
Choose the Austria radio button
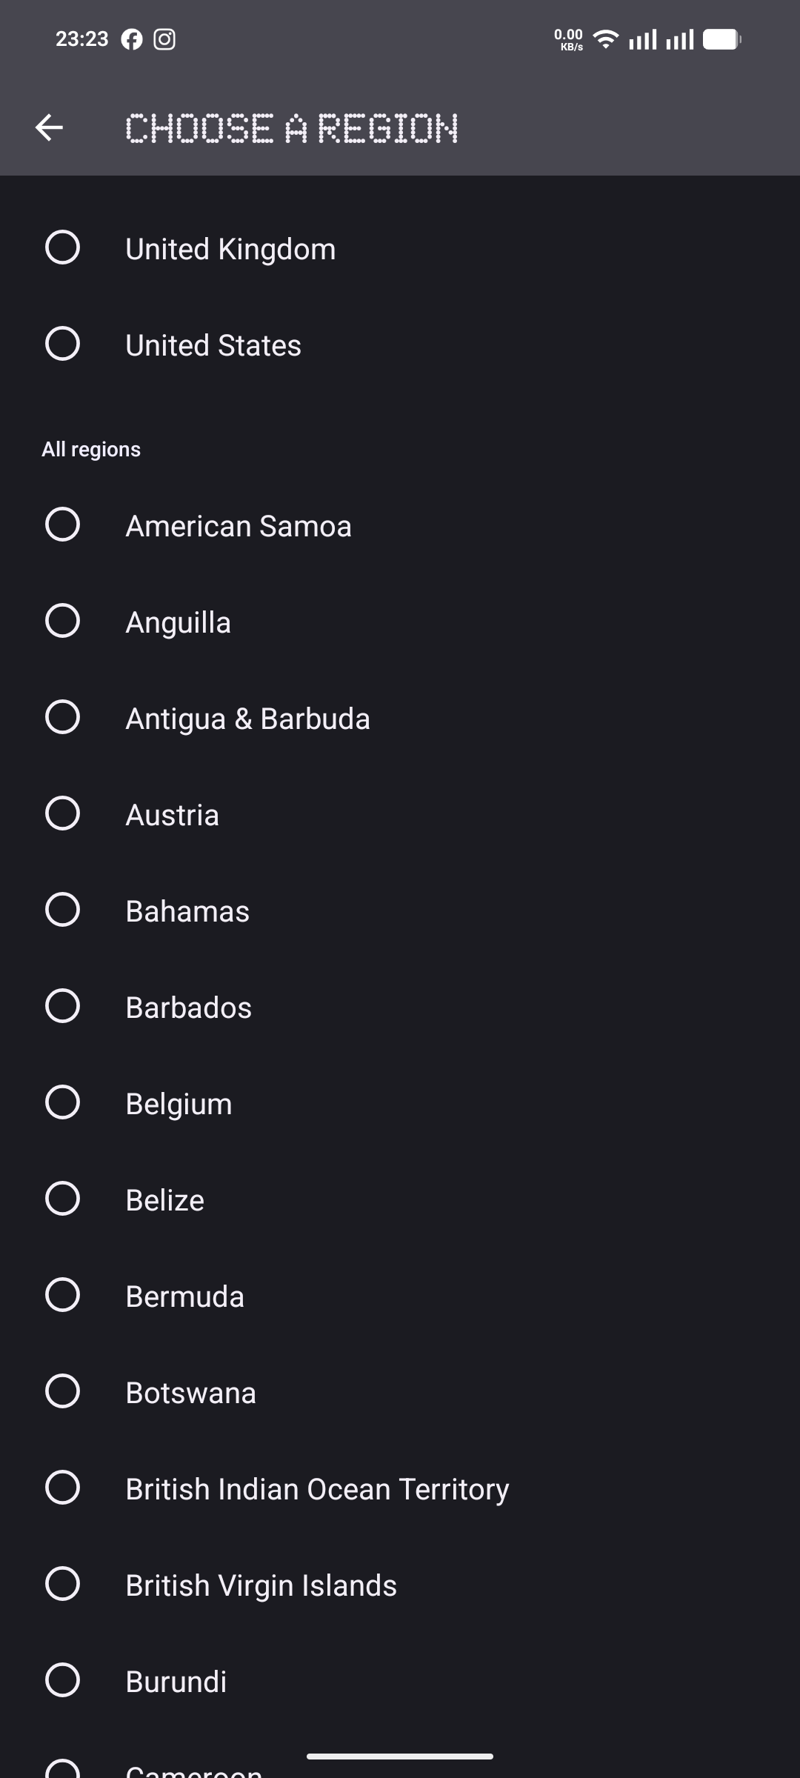tap(62, 813)
